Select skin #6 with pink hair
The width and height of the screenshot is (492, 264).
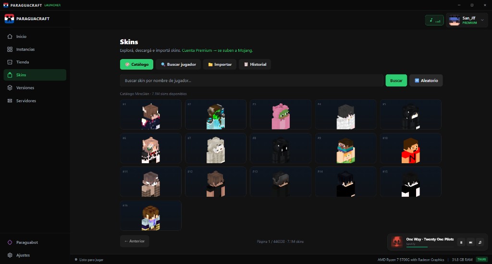click(150, 148)
